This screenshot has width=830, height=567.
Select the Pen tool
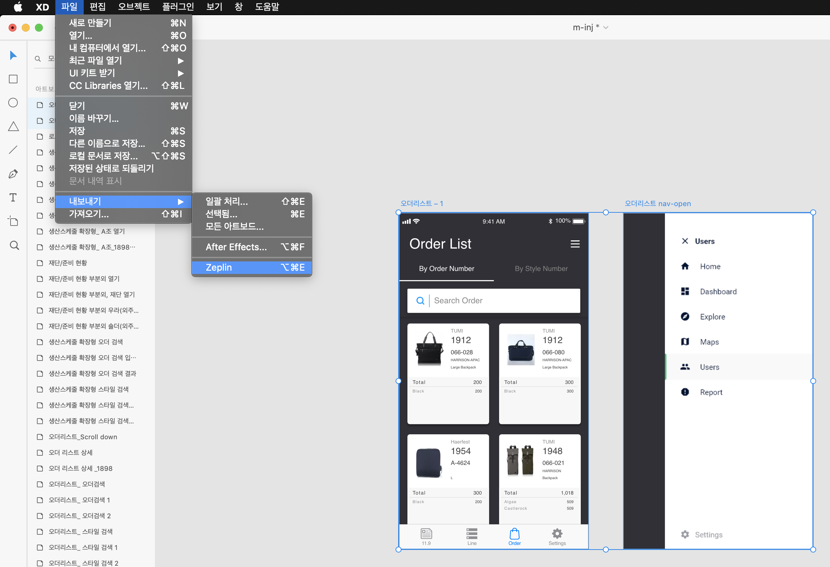point(13,174)
